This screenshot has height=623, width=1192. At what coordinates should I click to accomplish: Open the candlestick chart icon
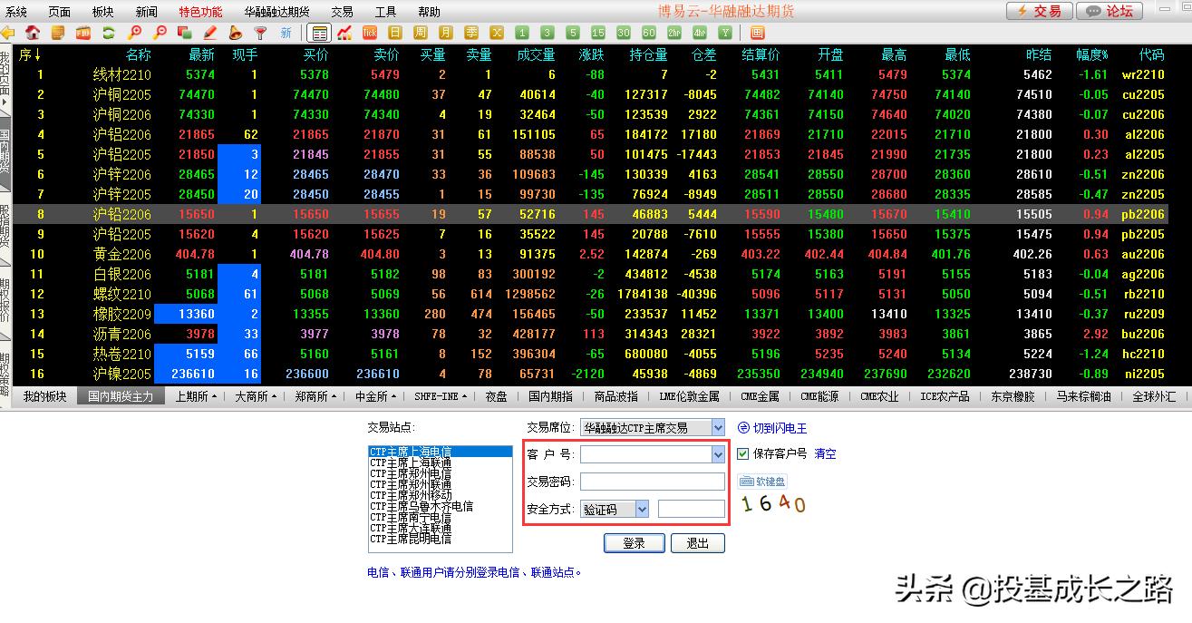(x=344, y=33)
